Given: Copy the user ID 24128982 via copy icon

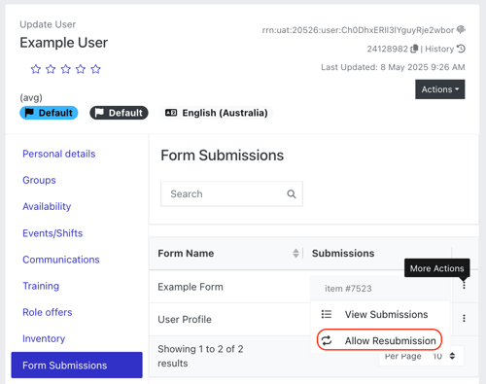Looking at the screenshot, I should [414, 49].
